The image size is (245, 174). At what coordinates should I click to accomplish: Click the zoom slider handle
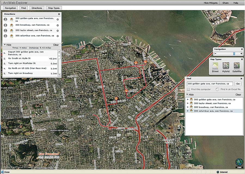(x=234, y=54)
